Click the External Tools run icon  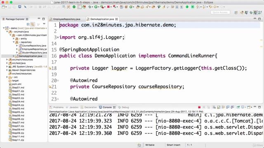[102, 7]
